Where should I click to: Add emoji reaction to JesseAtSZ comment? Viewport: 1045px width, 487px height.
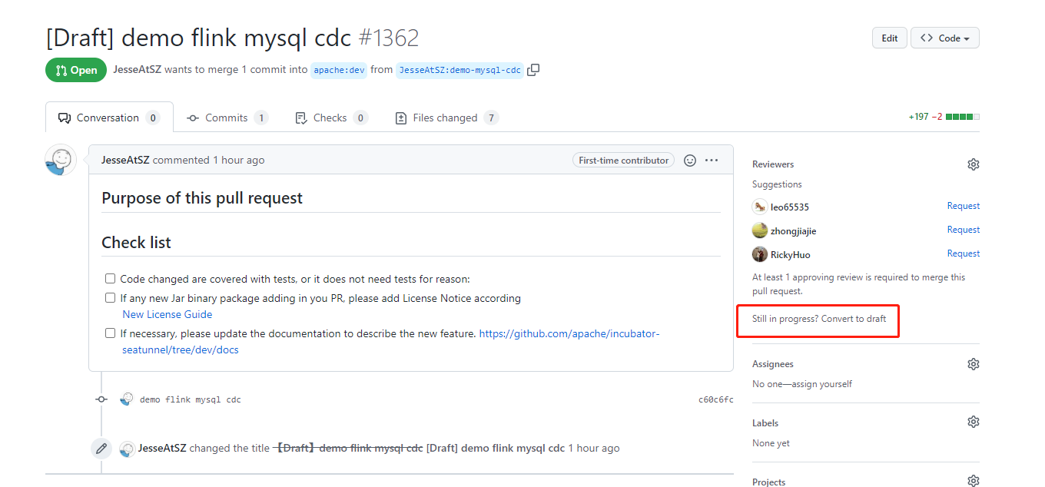(x=690, y=161)
